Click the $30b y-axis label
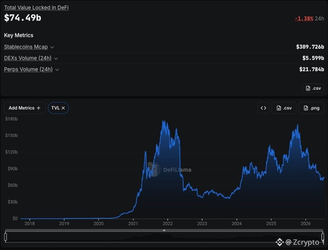The height and width of the screenshot is (250, 328). coord(12,202)
